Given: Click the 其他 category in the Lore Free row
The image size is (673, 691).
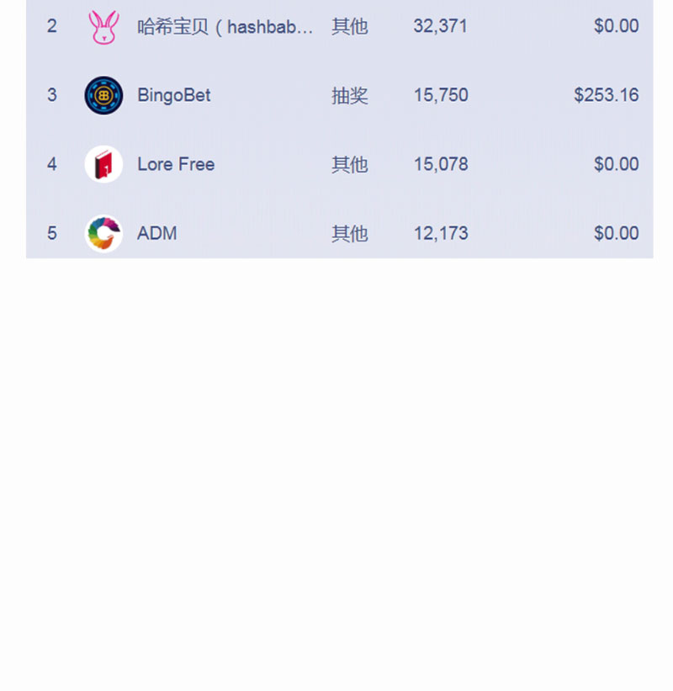Looking at the screenshot, I should click(350, 164).
